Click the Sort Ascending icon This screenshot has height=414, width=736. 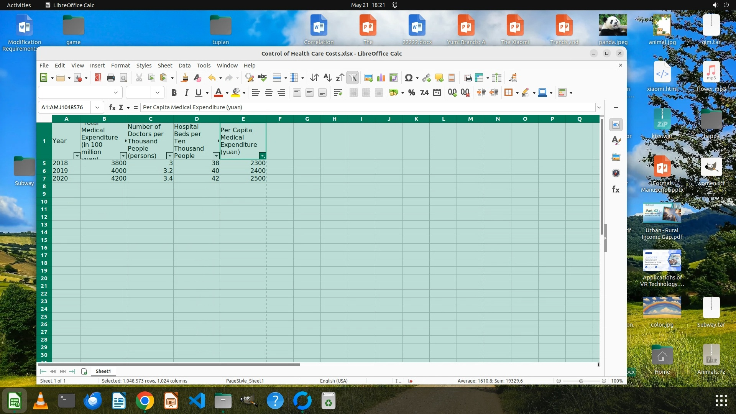coord(327,78)
